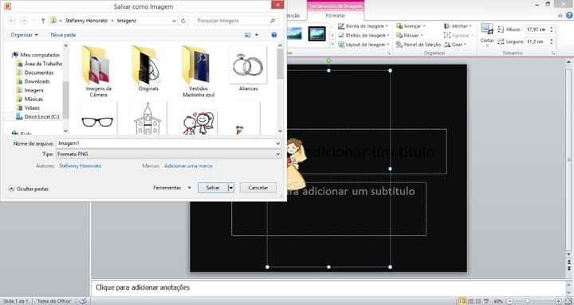The image size is (574, 305).
Task: Click the Salvar button
Action: click(213, 188)
